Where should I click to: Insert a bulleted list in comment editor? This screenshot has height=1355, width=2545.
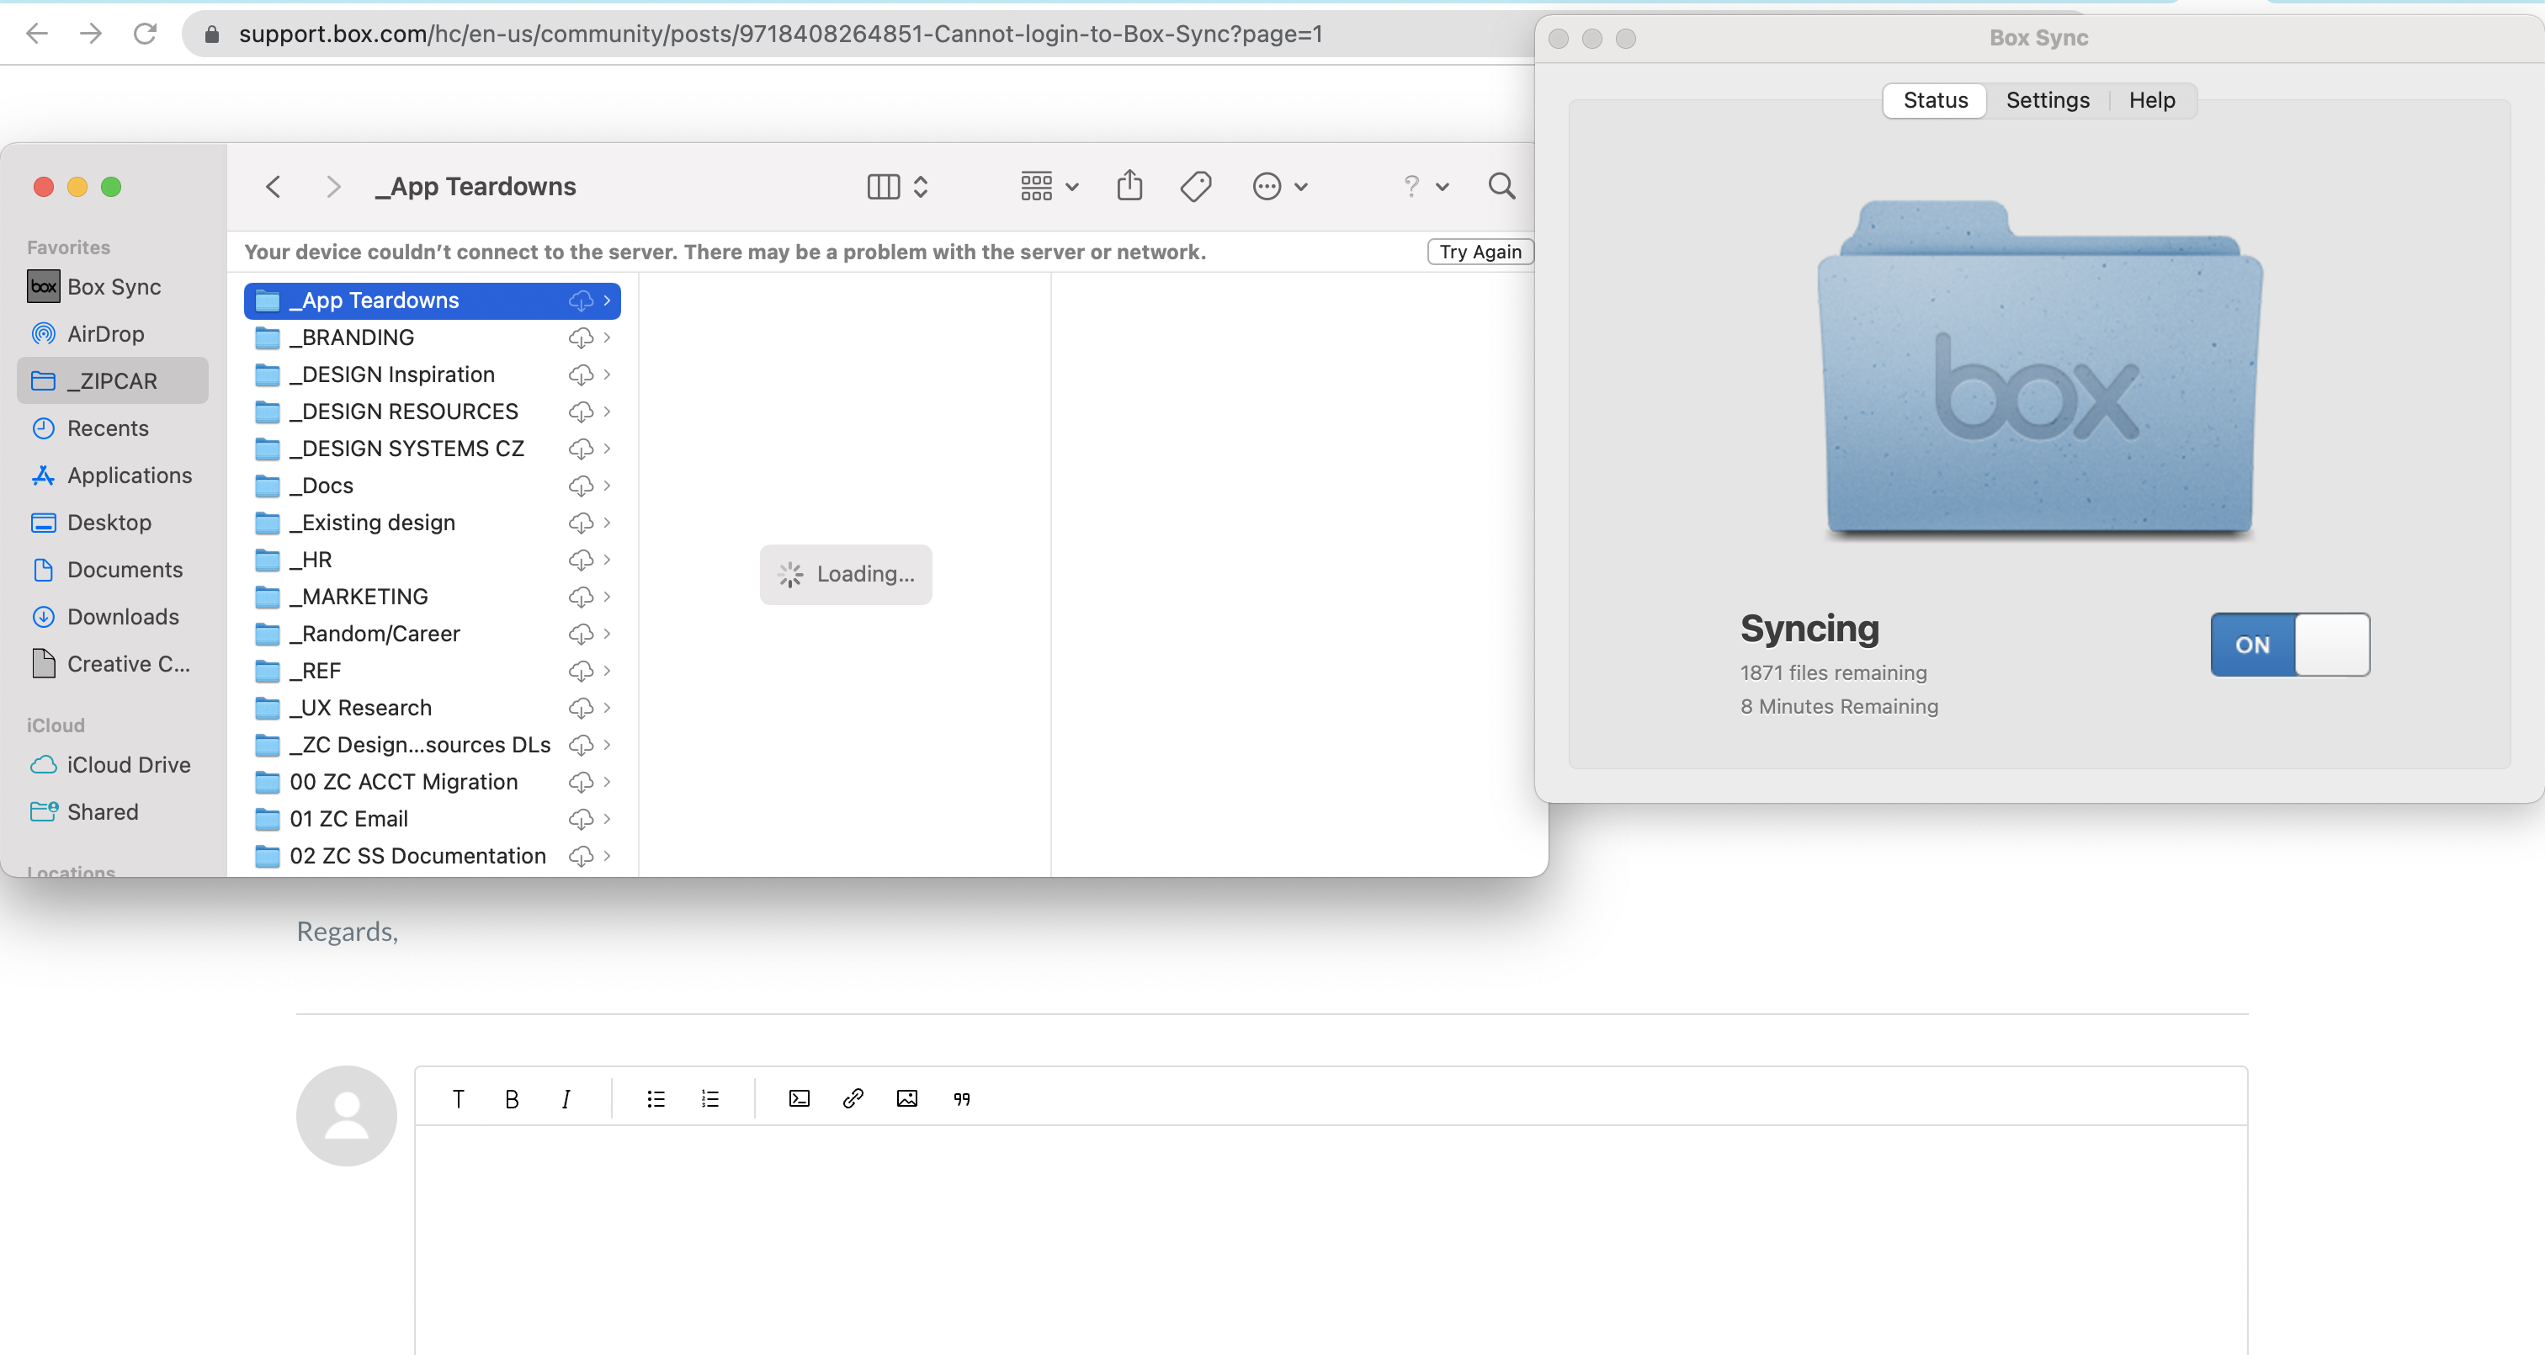[656, 1099]
